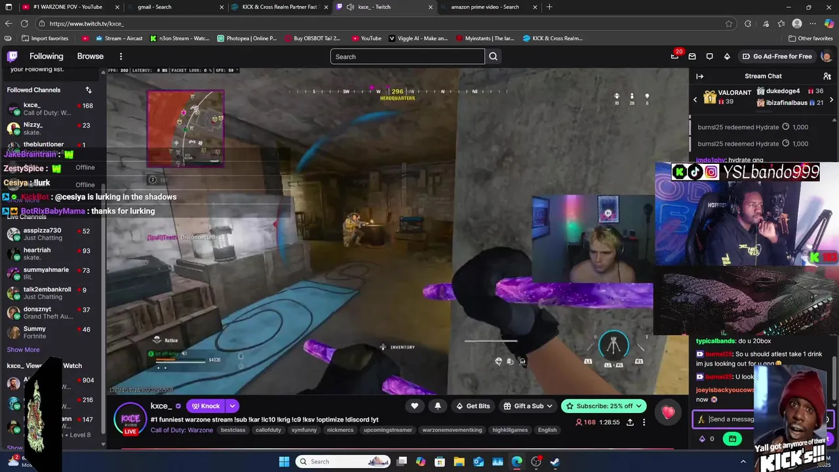
Task: Click the Bits diamond icon in top bar
Action: [727, 56]
